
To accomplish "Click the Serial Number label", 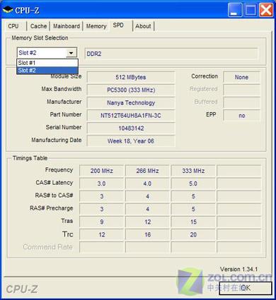I will tap(64, 127).
